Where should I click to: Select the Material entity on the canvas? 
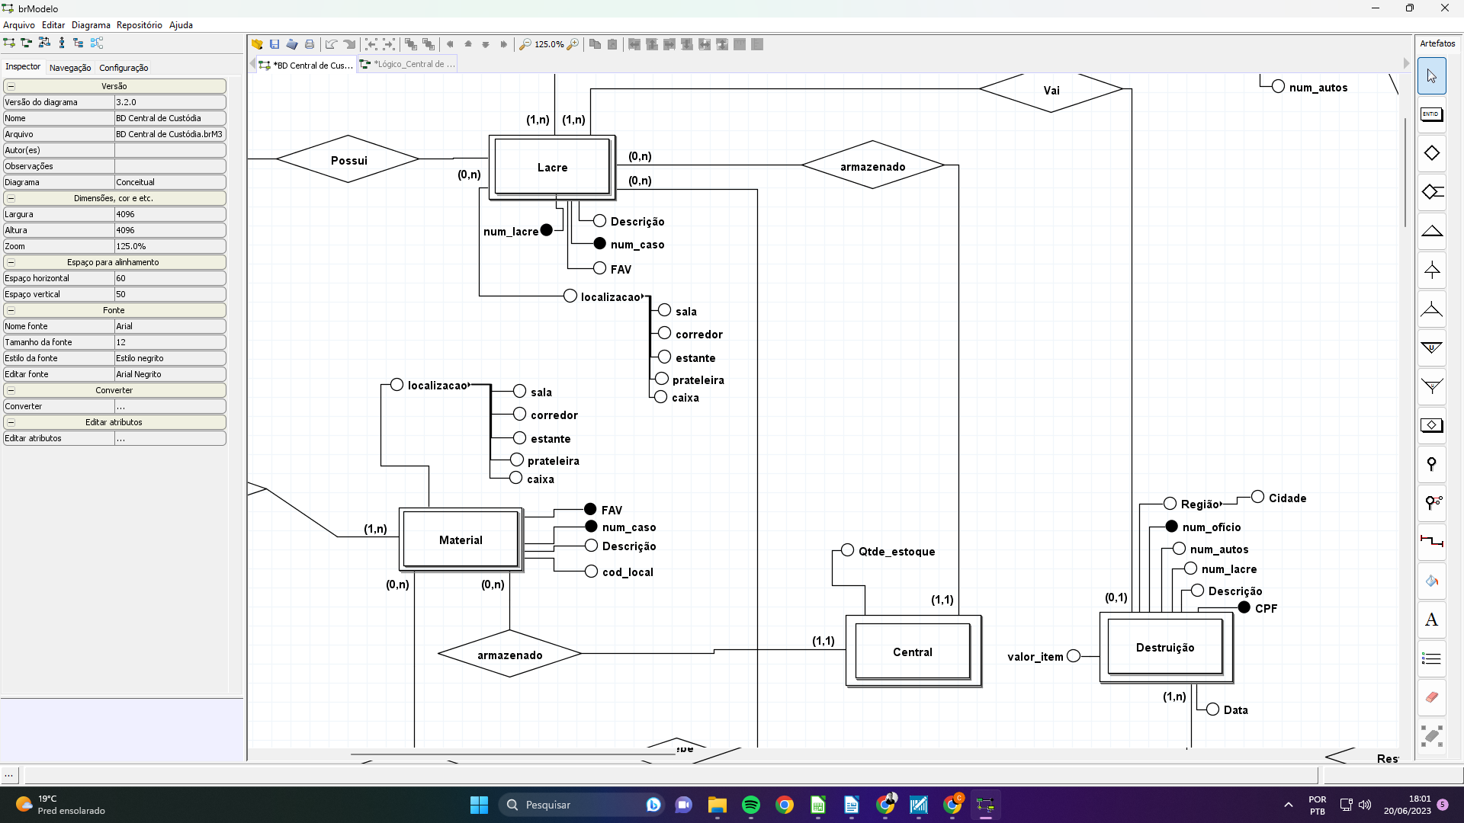(x=461, y=540)
